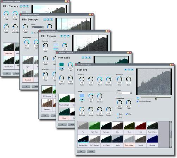Screen dimensions: 177x158
Task: Click OK in the Film Express window
Action: coord(45,116)
